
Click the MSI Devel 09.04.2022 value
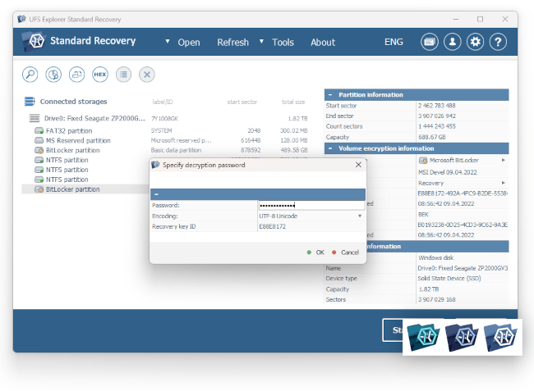click(x=448, y=172)
